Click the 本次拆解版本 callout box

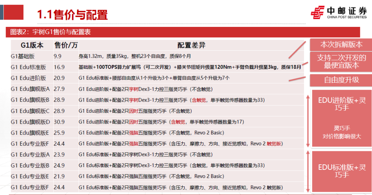[341, 44]
